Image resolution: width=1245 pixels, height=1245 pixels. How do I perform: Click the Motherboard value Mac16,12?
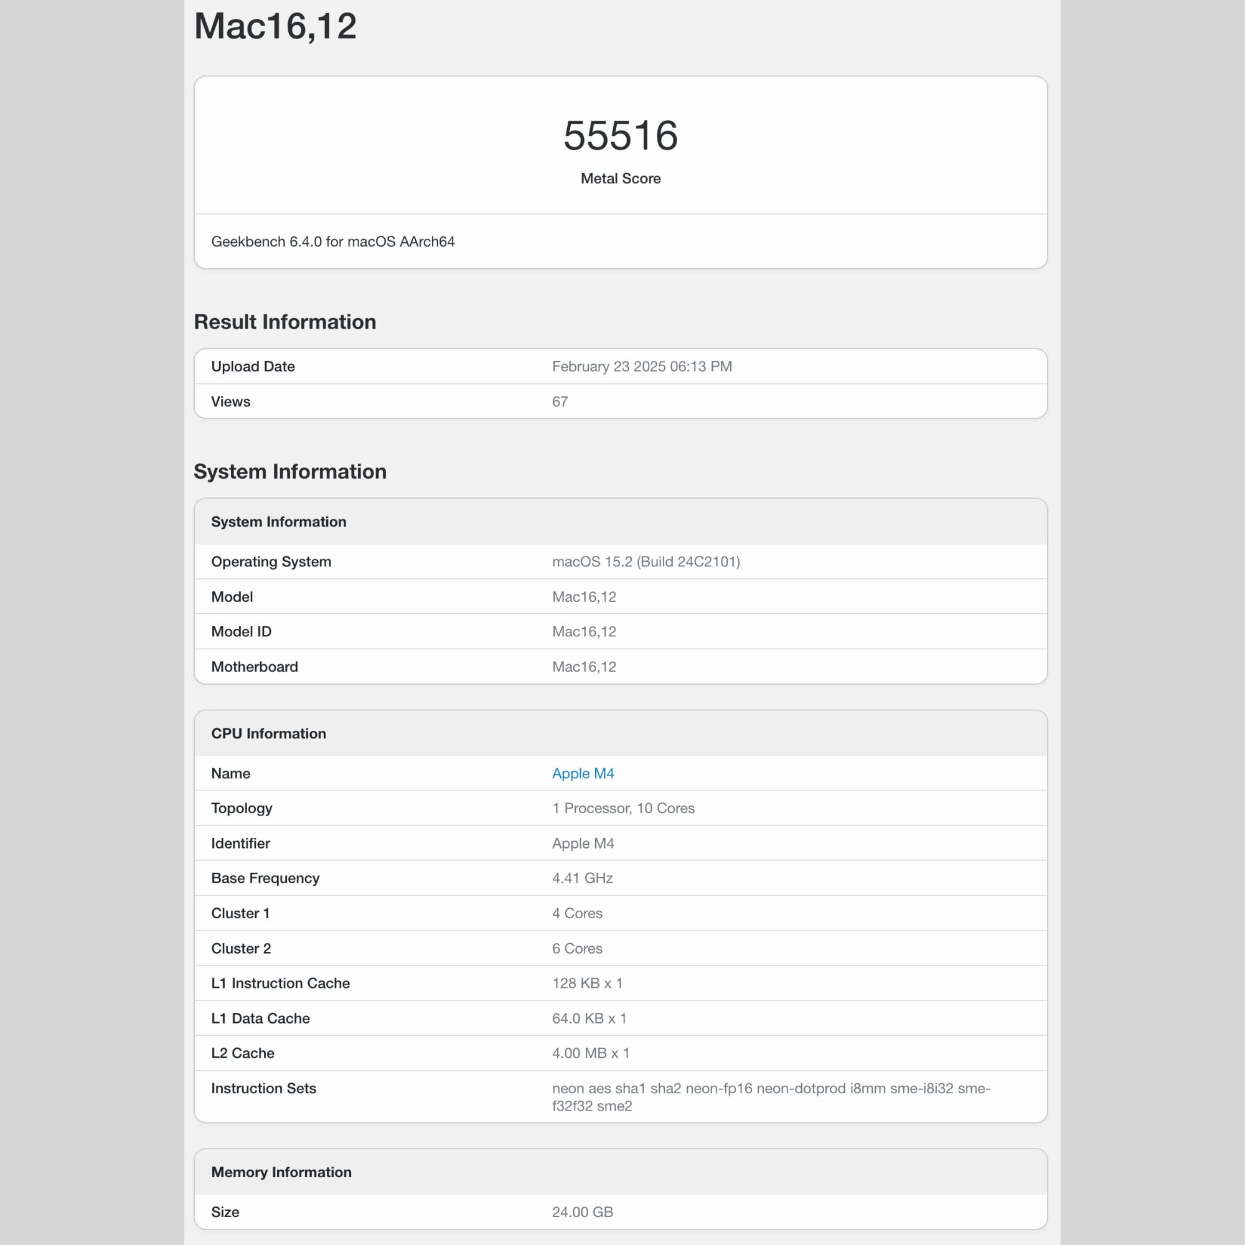coord(584,667)
